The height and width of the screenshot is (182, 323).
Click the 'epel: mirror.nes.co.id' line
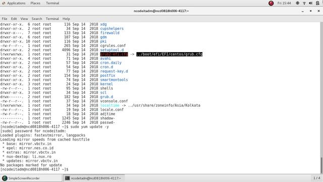coord(30,148)
